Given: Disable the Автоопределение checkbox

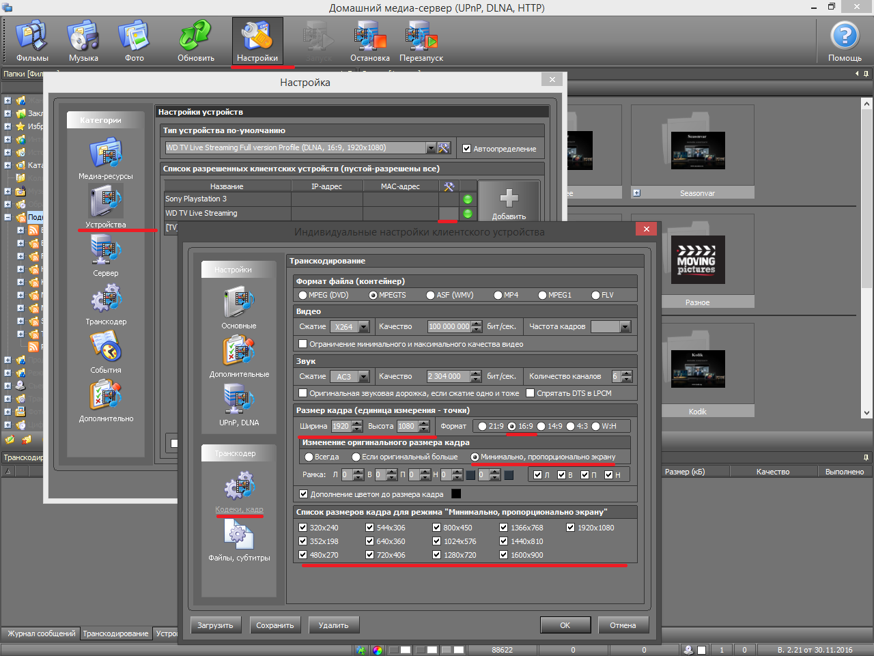Looking at the screenshot, I should [467, 148].
